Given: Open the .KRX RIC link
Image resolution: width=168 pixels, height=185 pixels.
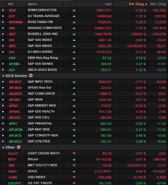Looking at the screenshot, I should pyautogui.click(x=12, y=58).
